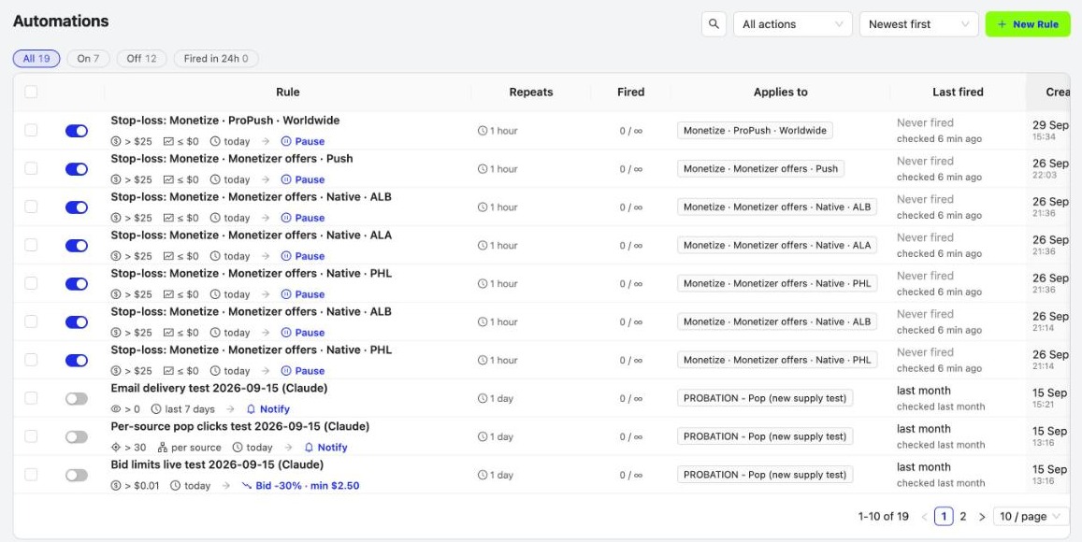Open the 10 / page size selector

point(1031,517)
